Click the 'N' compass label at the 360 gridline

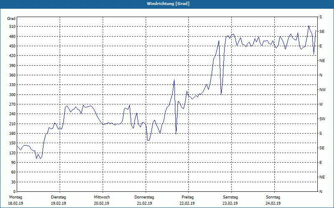tap(321, 75)
